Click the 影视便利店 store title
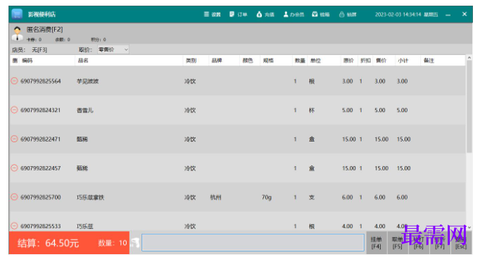Screen dimensions: 480x257 coord(42,14)
